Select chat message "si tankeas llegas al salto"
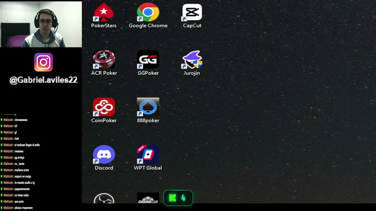Screen dimensions: 376x211 click(x=27, y=145)
